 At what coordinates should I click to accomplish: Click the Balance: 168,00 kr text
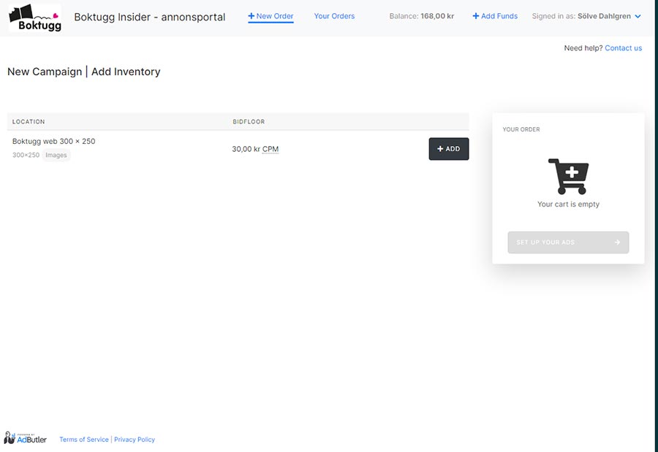[x=422, y=16]
